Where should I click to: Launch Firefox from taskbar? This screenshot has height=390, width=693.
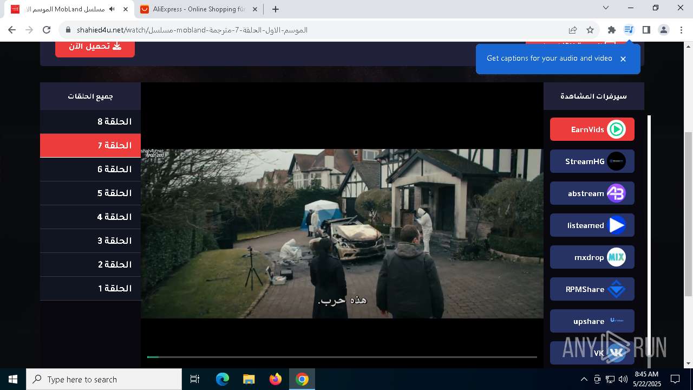click(276, 379)
